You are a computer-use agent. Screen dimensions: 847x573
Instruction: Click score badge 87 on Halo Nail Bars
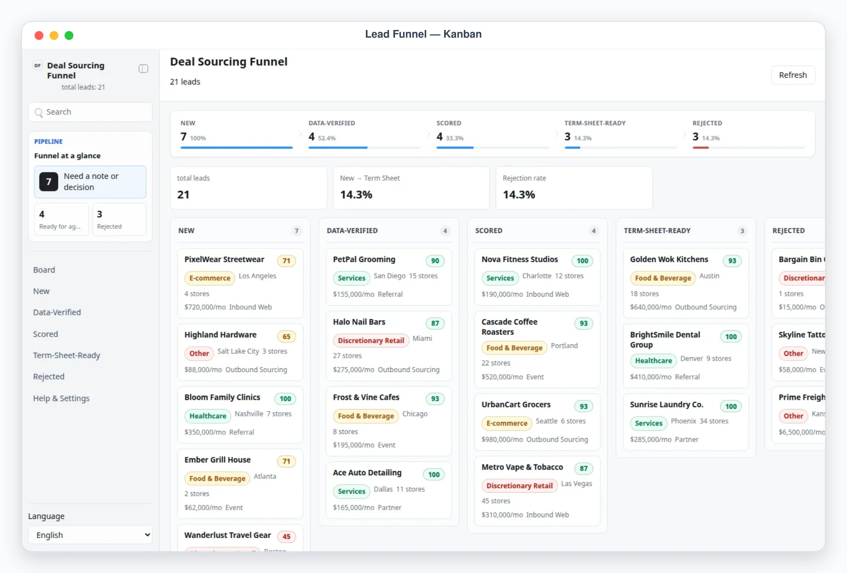(x=435, y=323)
